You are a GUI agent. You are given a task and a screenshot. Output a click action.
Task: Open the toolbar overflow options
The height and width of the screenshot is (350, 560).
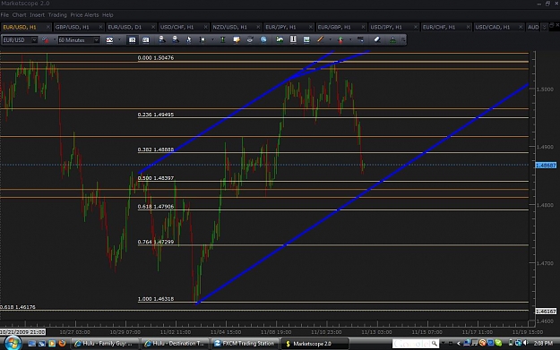click(x=403, y=40)
